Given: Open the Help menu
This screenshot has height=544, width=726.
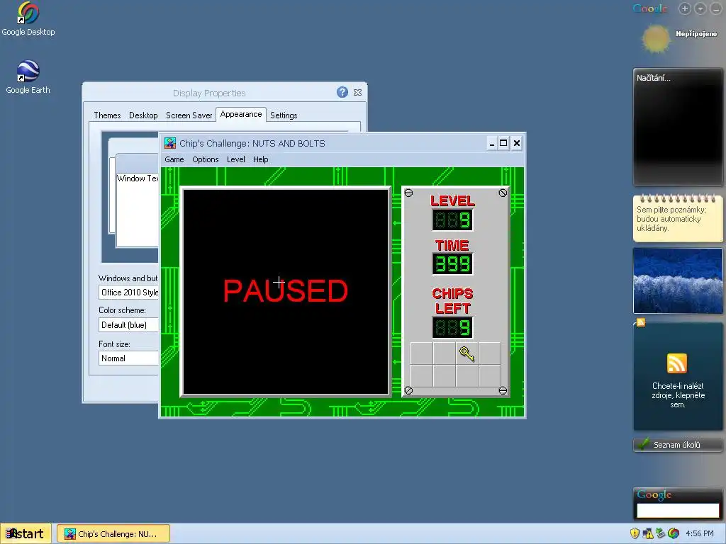Looking at the screenshot, I should [261, 159].
